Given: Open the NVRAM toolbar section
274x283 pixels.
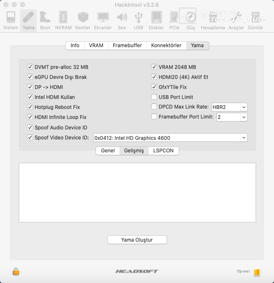Looking at the screenshot, I should (63, 20).
